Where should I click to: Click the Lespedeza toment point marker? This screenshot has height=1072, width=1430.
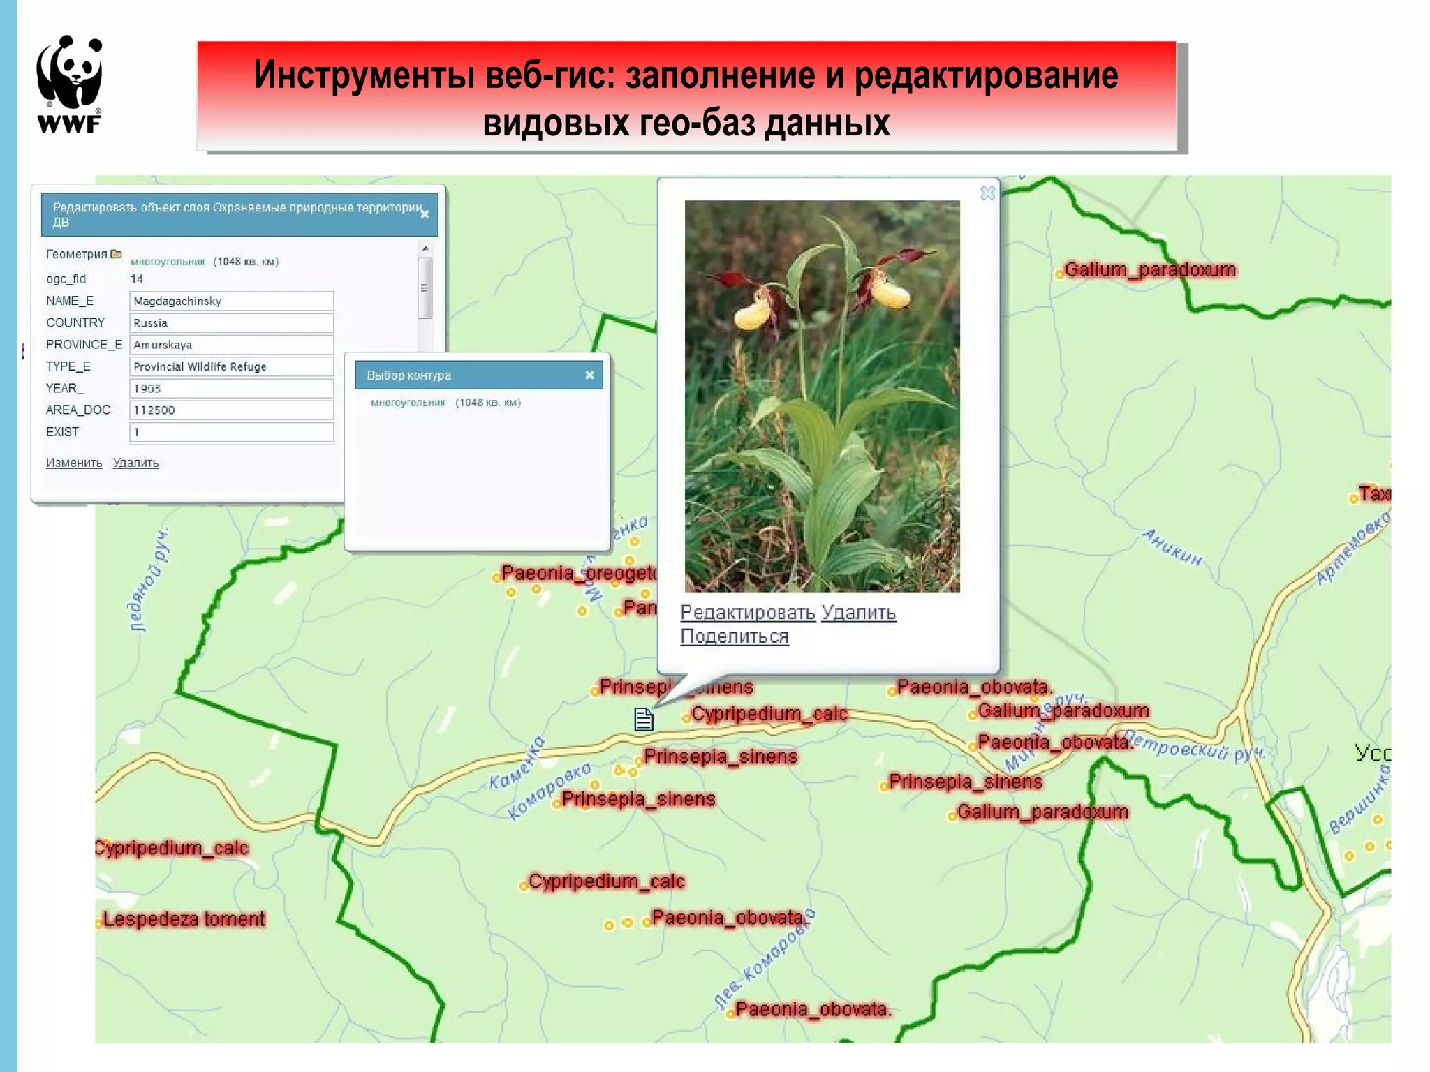tap(98, 924)
